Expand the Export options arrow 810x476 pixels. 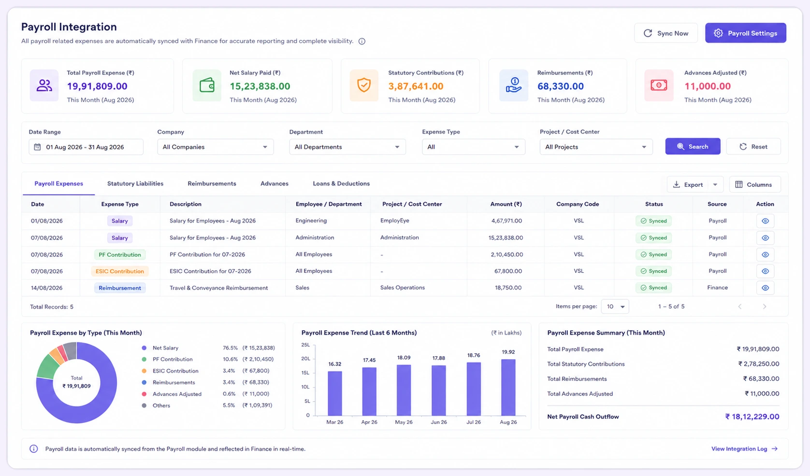[715, 184]
